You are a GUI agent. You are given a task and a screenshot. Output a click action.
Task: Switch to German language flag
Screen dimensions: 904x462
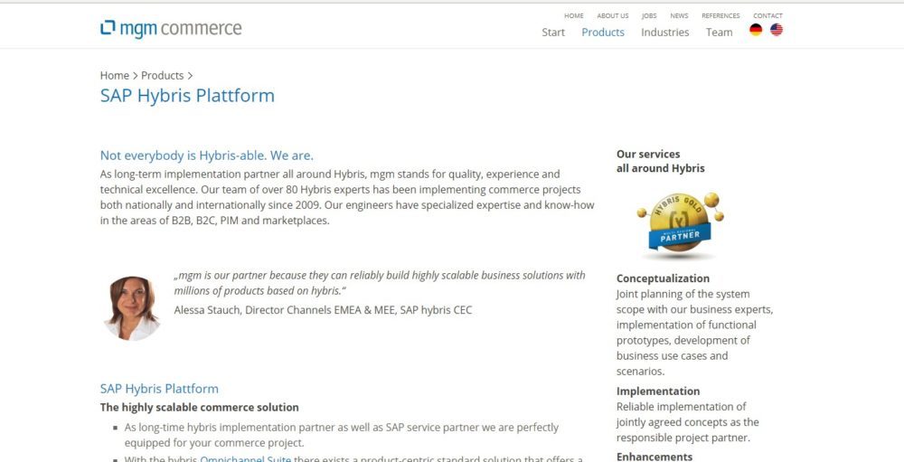pyautogui.click(x=756, y=30)
